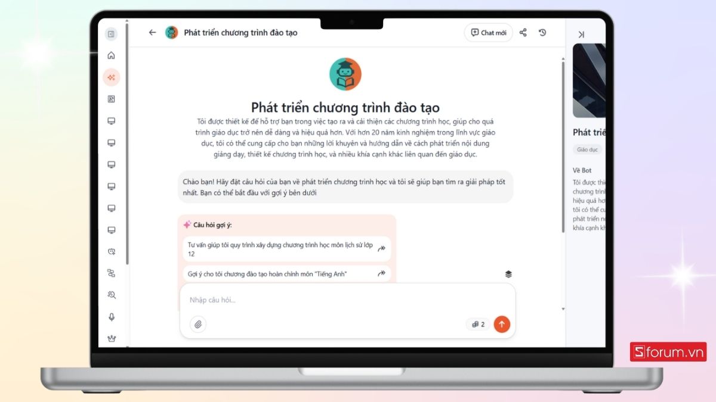Click the share icon in header

523,33
